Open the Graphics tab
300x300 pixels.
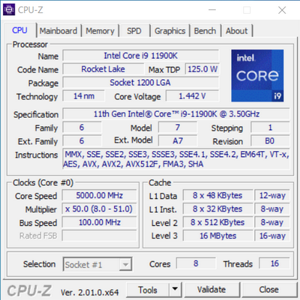[170, 31]
